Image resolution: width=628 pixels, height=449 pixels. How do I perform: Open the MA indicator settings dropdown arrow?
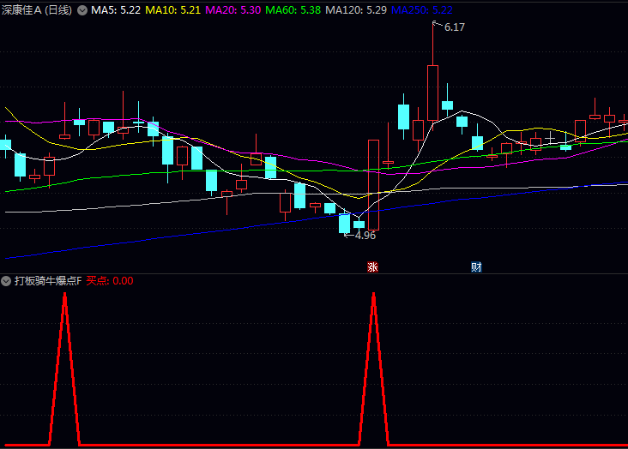pos(82,10)
